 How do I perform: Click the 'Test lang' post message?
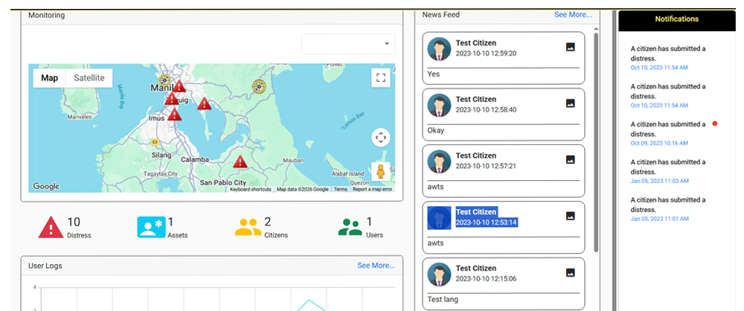443,300
